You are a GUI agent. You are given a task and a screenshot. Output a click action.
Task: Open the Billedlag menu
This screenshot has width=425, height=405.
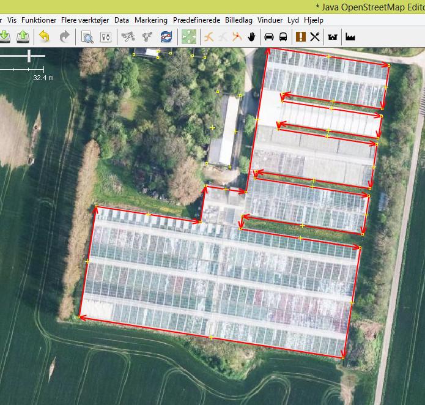(238, 20)
